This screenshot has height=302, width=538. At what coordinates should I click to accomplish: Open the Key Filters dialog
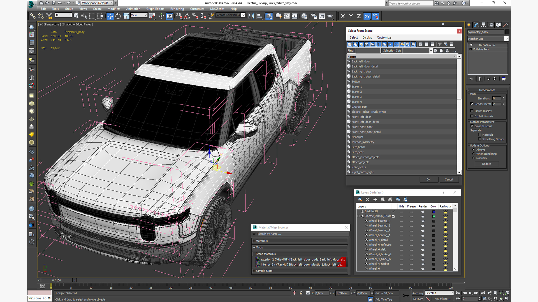coord(442,299)
